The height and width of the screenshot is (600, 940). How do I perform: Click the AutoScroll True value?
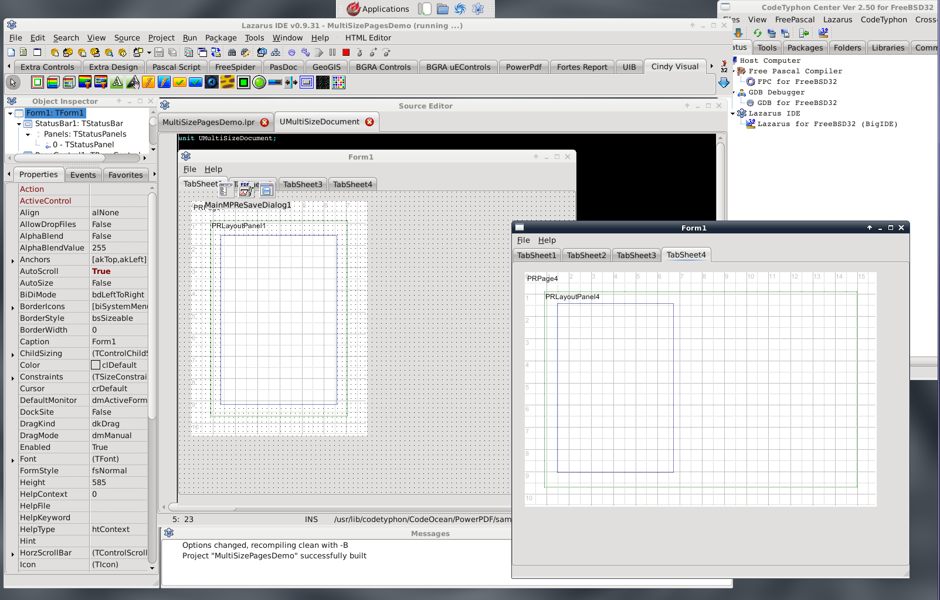119,271
